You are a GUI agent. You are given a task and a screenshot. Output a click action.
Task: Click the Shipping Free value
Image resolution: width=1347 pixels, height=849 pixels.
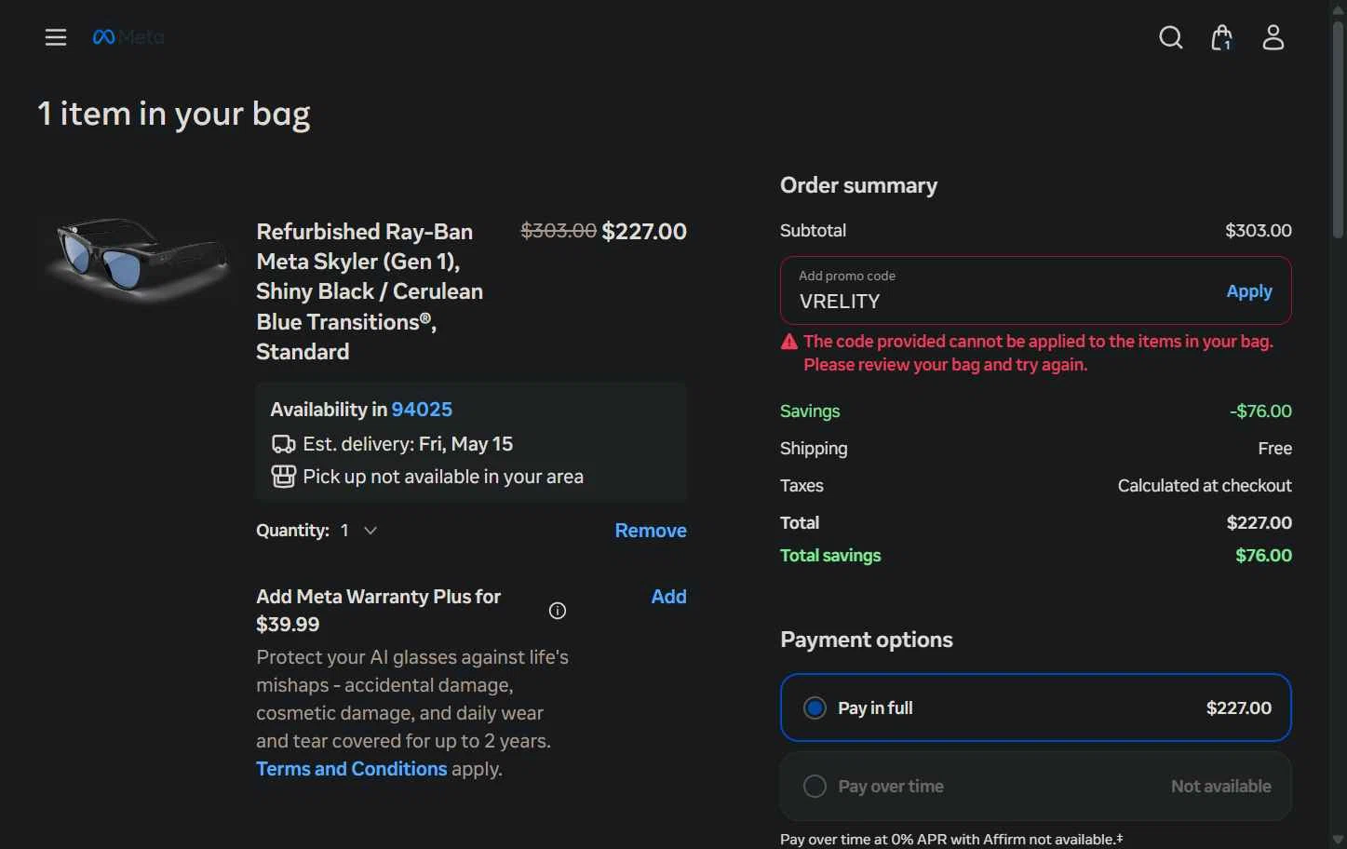(1274, 449)
